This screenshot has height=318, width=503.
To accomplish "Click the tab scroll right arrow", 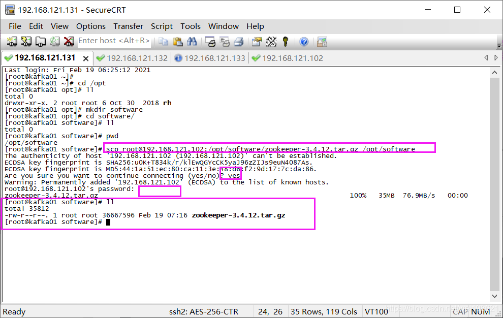I will [x=496, y=58].
